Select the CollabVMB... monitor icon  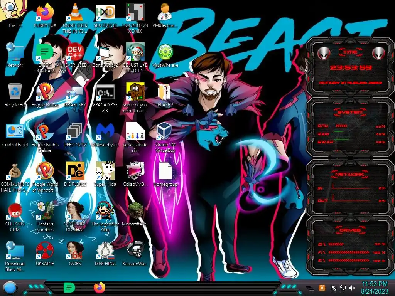(x=135, y=174)
